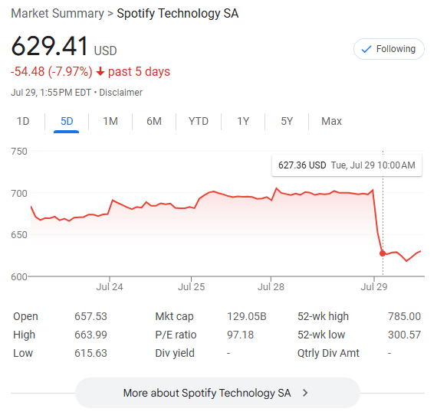Click the Jul 28 axis label

click(x=271, y=286)
